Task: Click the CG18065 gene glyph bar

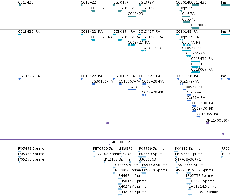Action: [x=195, y=28]
